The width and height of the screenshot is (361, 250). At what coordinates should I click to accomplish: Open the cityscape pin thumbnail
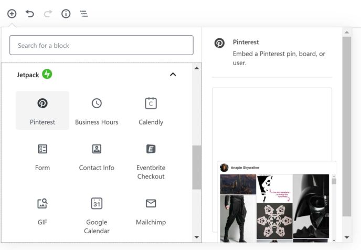point(238,184)
